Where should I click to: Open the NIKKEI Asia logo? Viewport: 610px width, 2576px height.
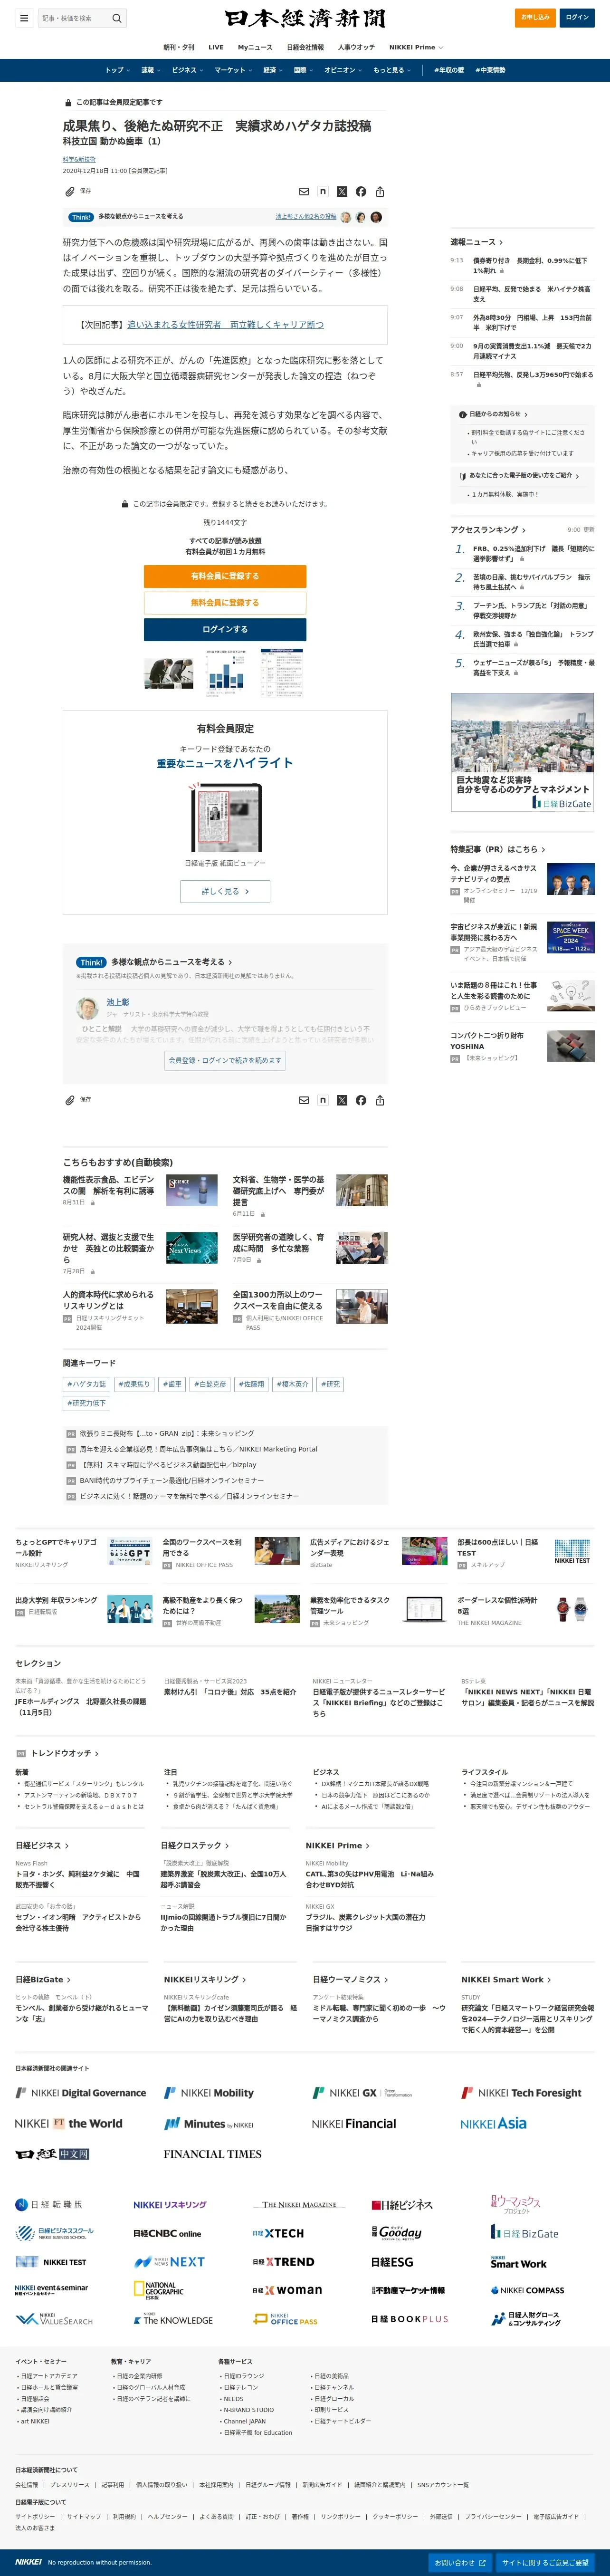pos(493,2124)
